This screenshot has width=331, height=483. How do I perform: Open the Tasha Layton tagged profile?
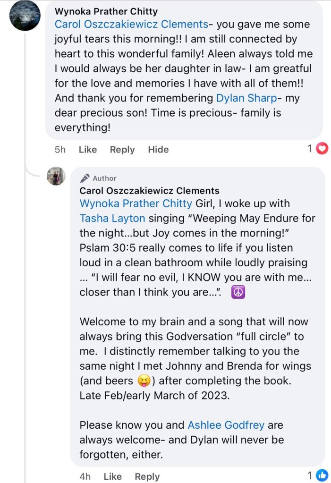tap(112, 218)
